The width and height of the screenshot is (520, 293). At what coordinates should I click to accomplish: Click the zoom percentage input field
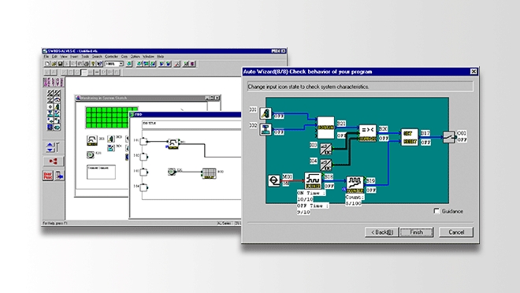112,64
